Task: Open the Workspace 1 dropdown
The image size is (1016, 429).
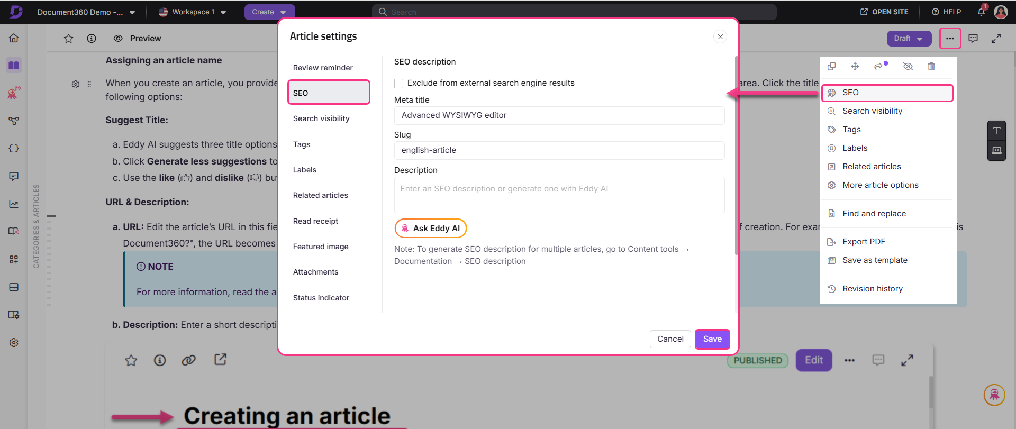Action: coord(193,12)
